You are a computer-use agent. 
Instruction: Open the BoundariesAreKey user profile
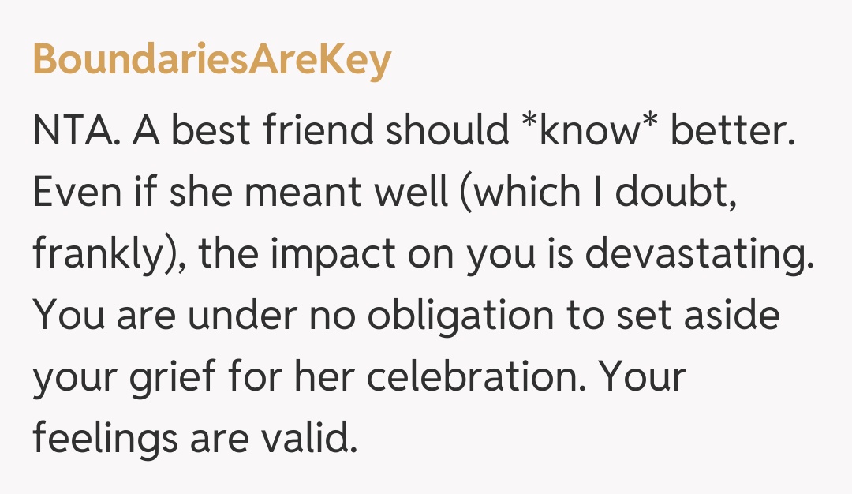point(211,62)
